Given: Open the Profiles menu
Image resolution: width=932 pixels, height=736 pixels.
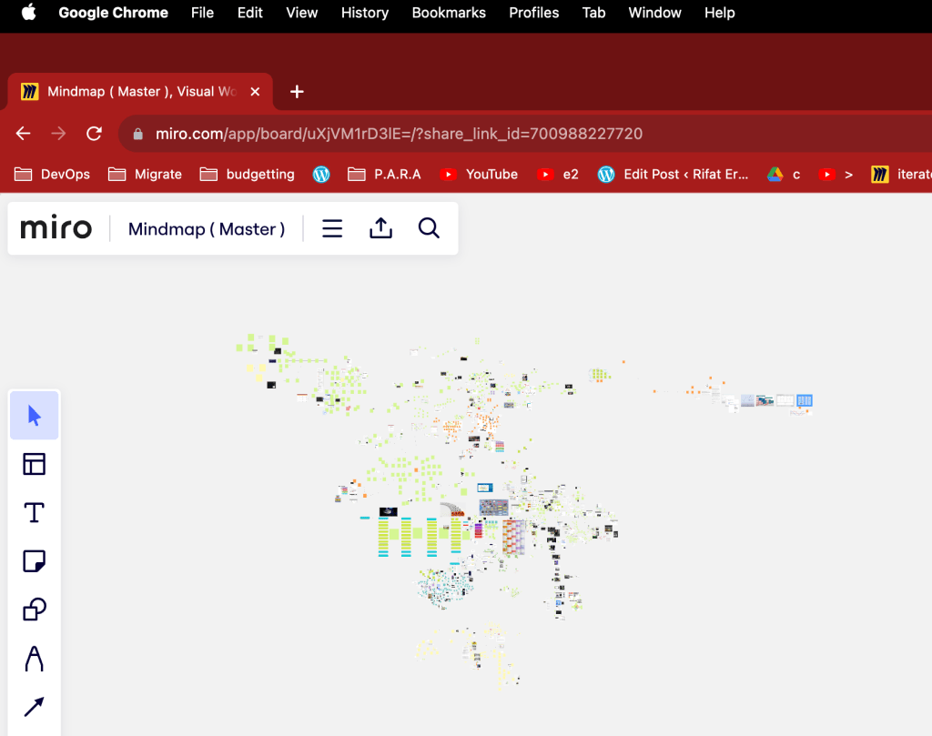Looking at the screenshot, I should (x=533, y=13).
